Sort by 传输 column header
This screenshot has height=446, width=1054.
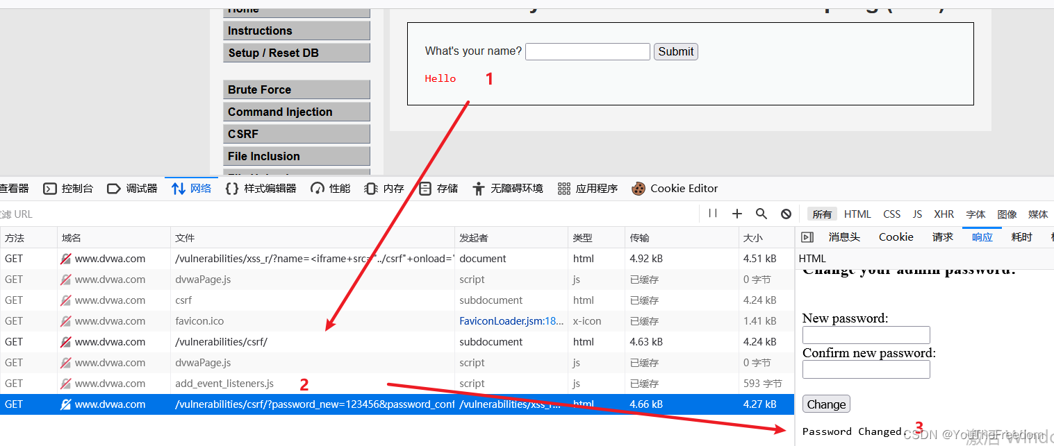682,238
